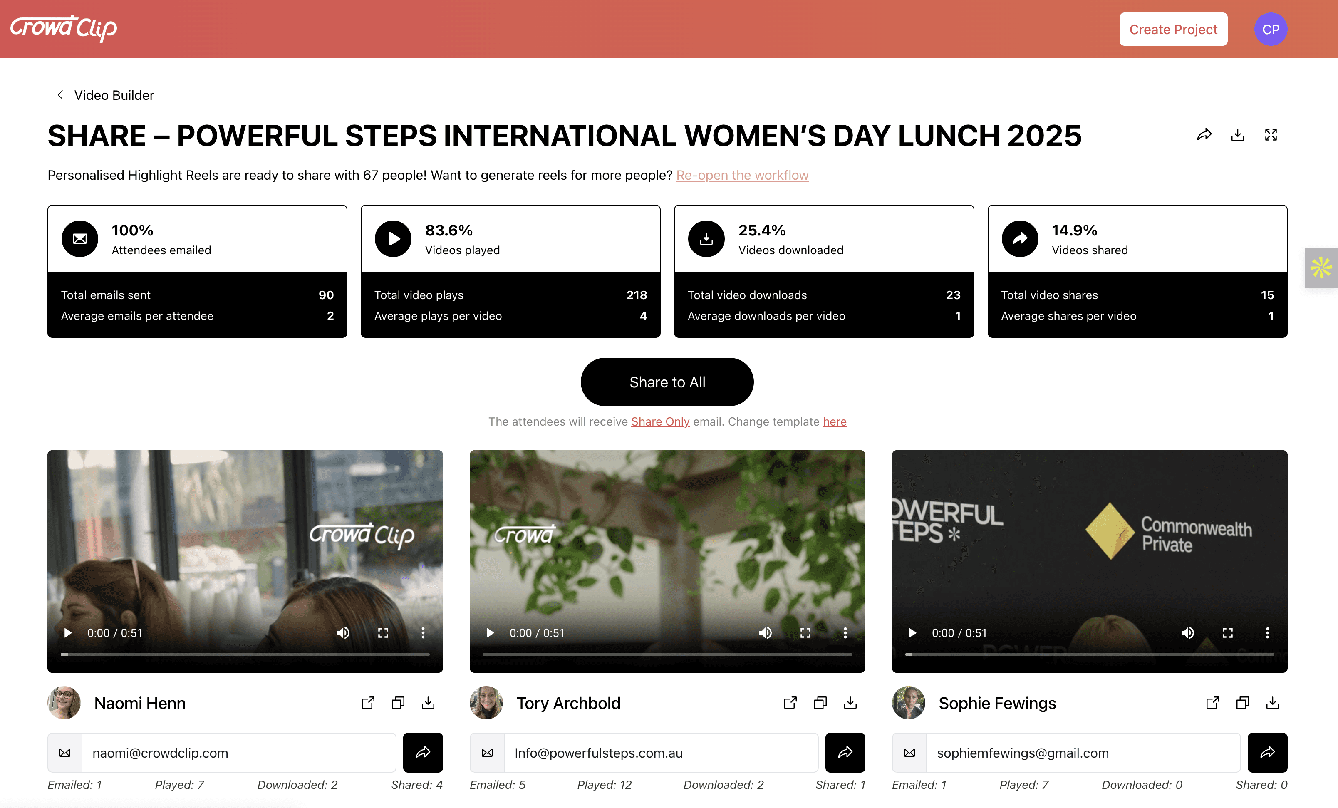Go back using the Video Builder chevron
This screenshot has height=808, width=1338.
(x=60, y=95)
